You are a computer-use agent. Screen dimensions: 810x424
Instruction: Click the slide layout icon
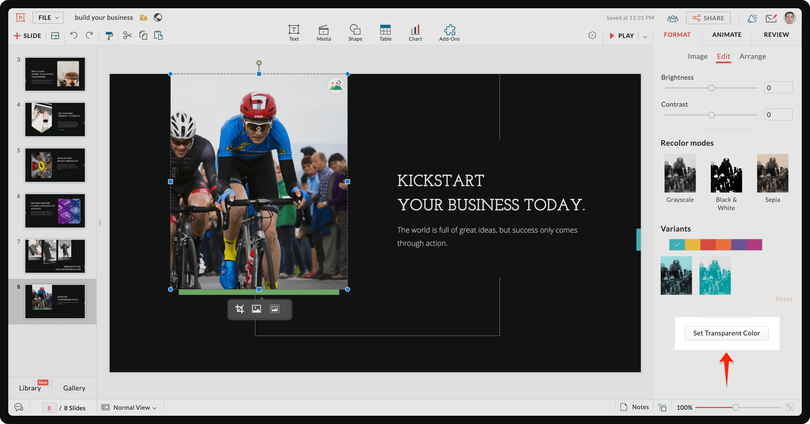[x=55, y=36]
